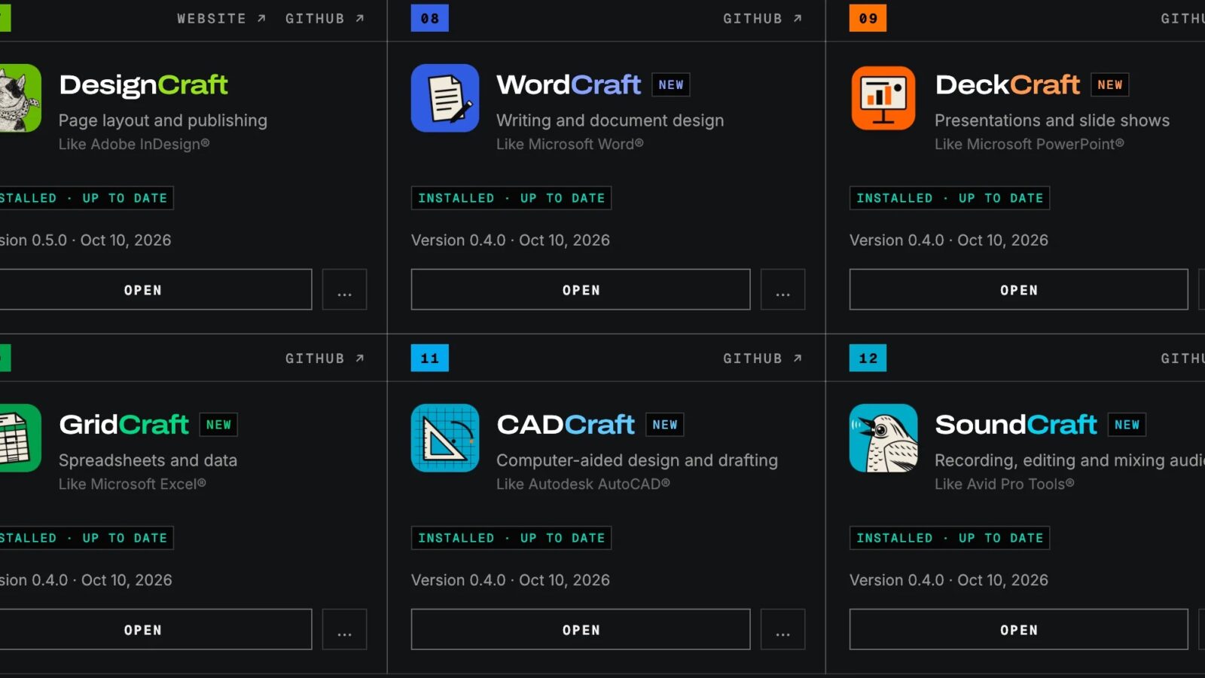Image resolution: width=1205 pixels, height=678 pixels.
Task: Click the CADCraft drafting icon
Action: (445, 438)
